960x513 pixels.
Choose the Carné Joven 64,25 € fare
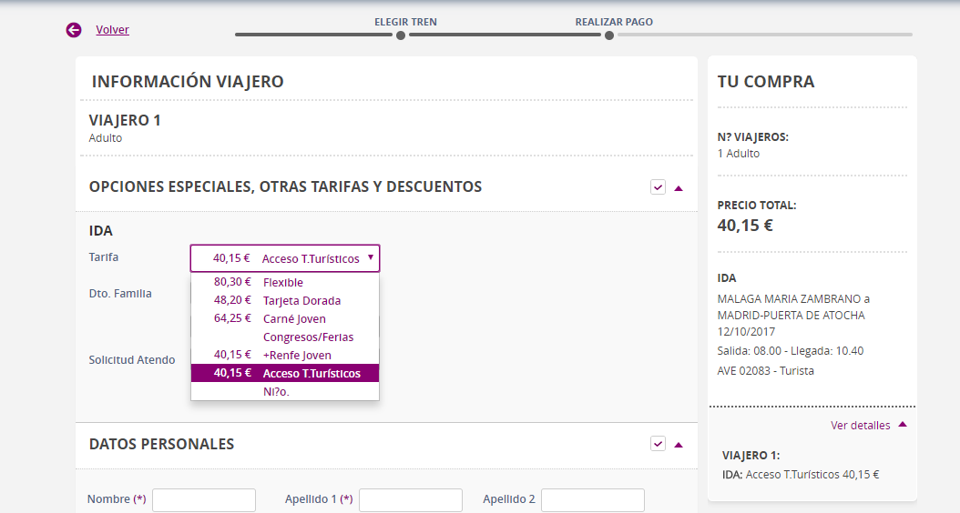[285, 318]
